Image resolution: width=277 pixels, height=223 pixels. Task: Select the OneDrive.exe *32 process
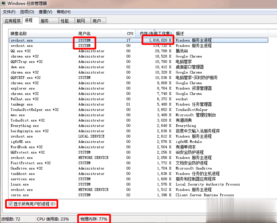[x=138, y=168]
